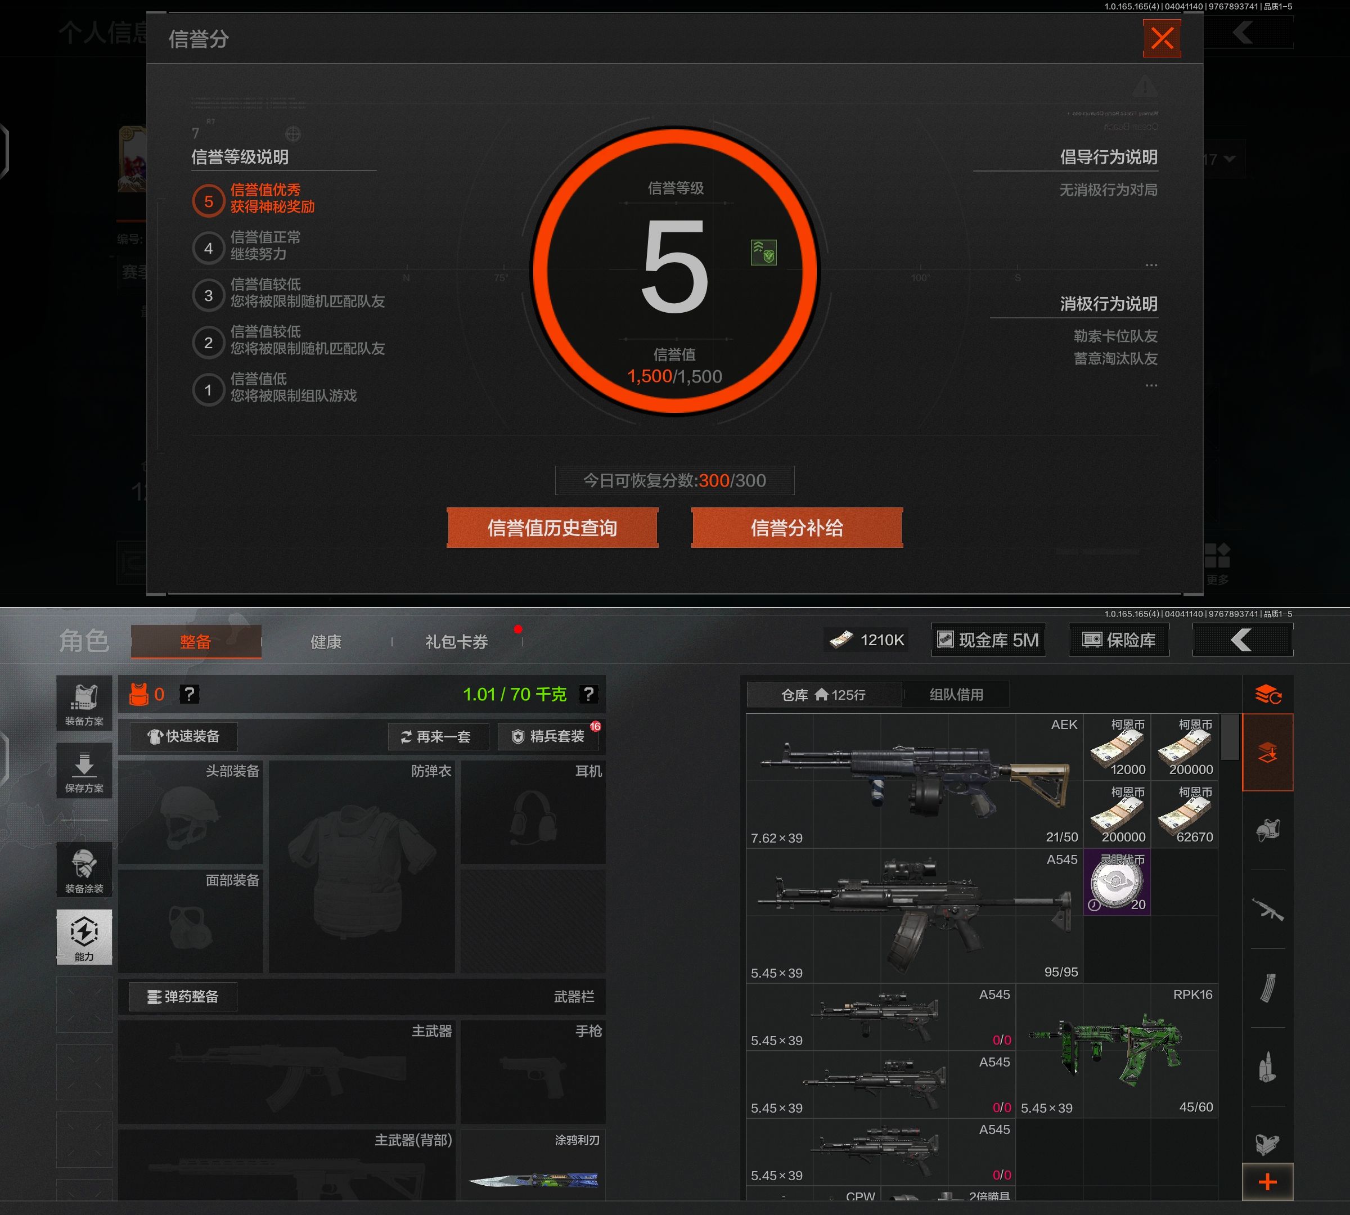Filter warehouse by rifle icon
This screenshot has height=1215, width=1350.
coord(1267,909)
